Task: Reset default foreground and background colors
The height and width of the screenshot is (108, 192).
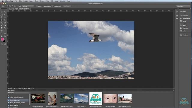Action: (1, 42)
